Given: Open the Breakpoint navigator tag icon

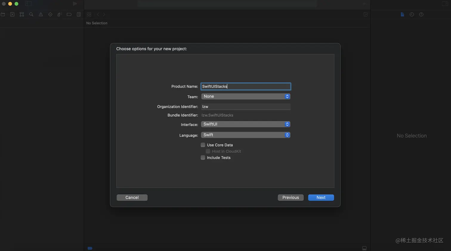Looking at the screenshot, I should click(x=69, y=14).
